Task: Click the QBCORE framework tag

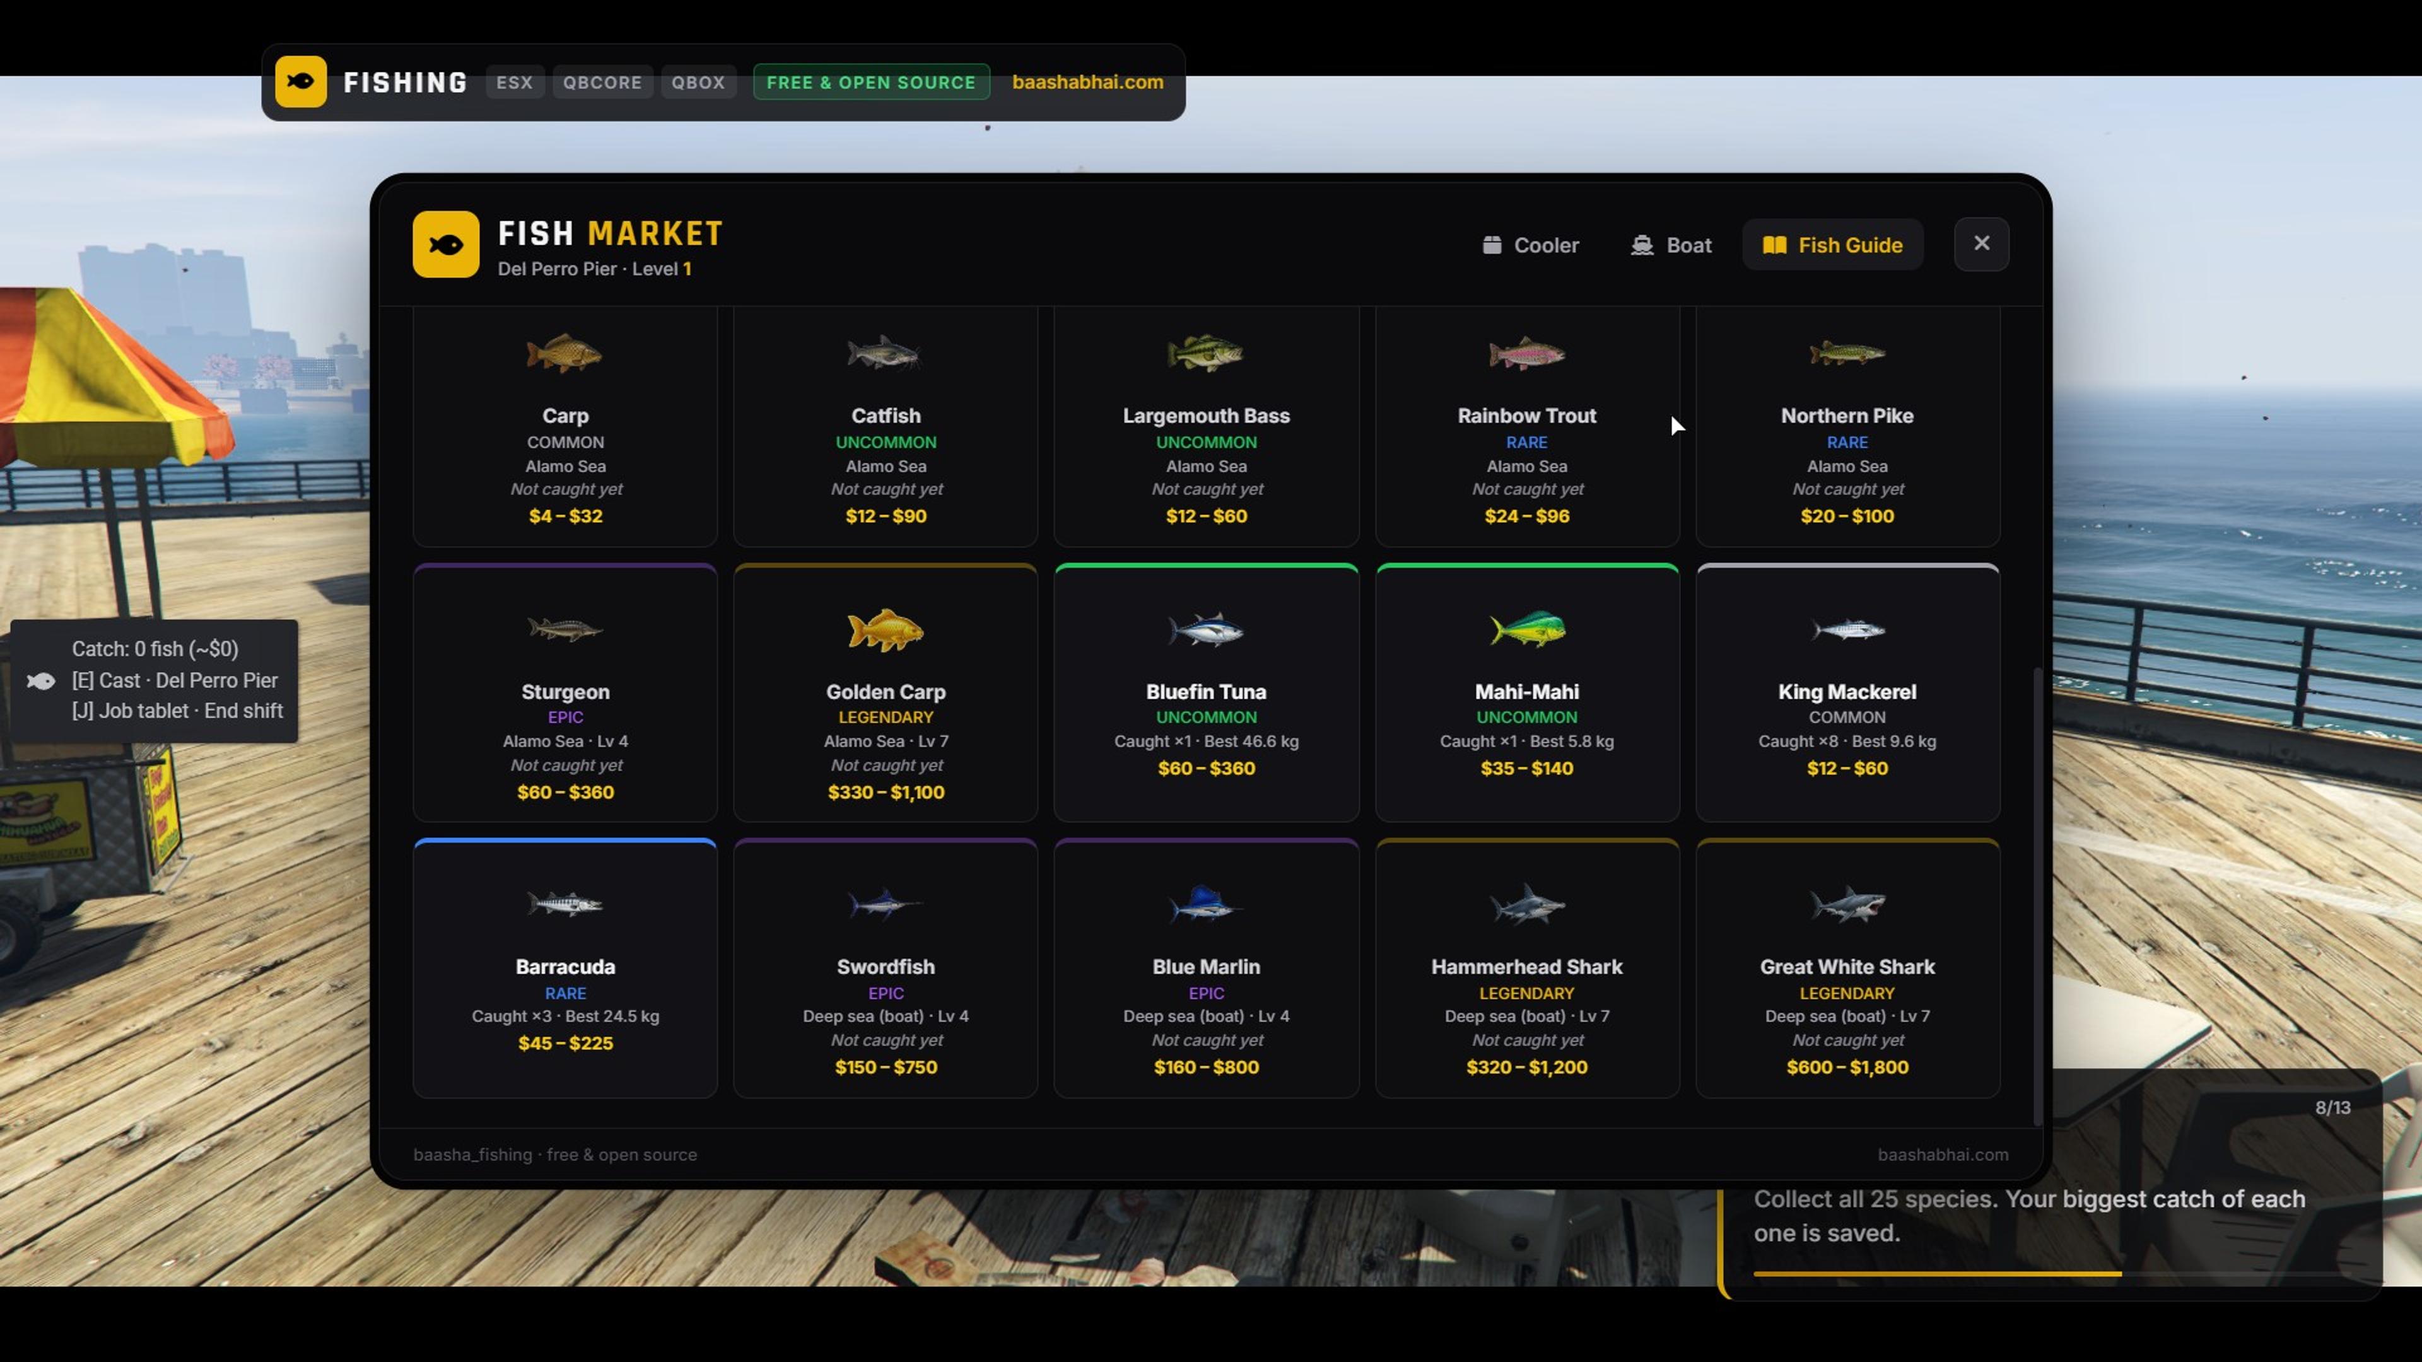Action: coord(603,82)
